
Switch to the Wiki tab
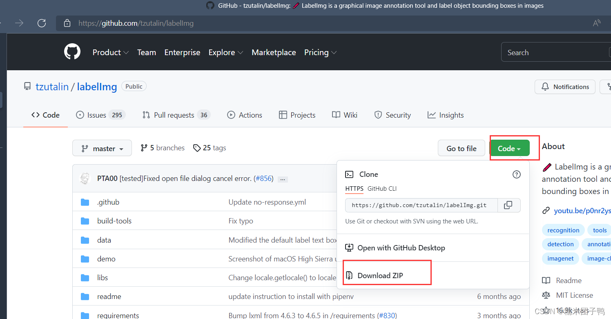pyautogui.click(x=345, y=115)
